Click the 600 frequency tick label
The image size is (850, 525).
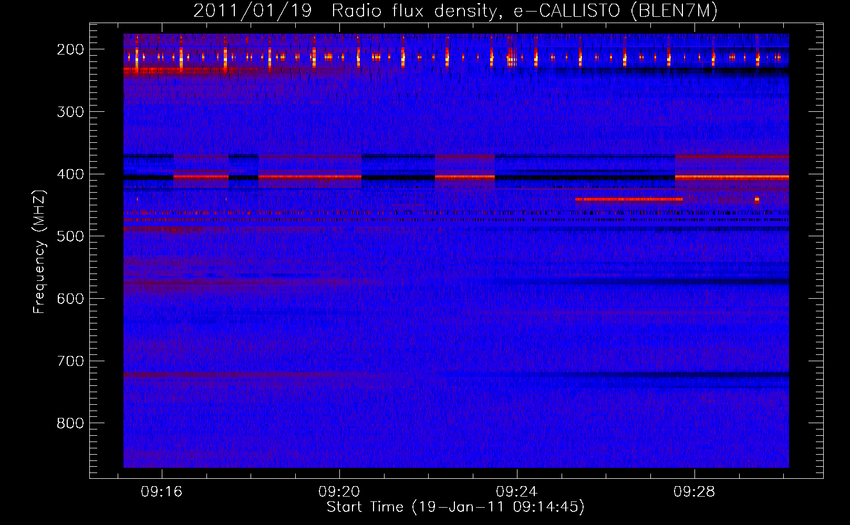pos(70,299)
